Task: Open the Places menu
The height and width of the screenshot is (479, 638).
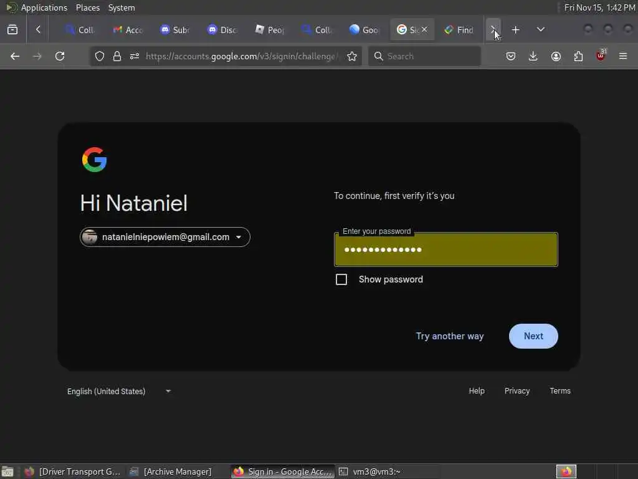Action: (87, 7)
